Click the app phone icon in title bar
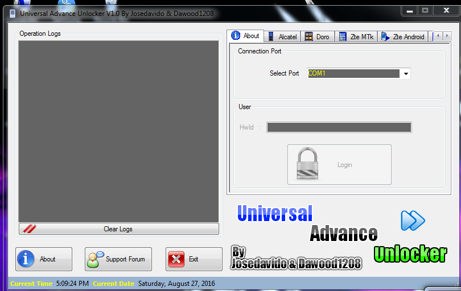 pyautogui.click(x=13, y=14)
